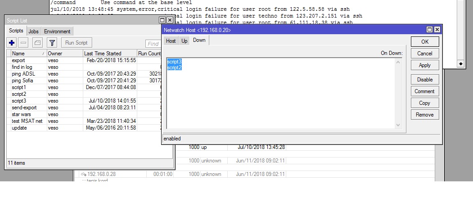Viewport: 473px width, 207px height.
Task: Open the Environment tab
Action: click(x=57, y=31)
